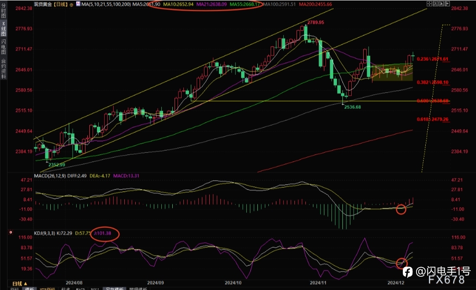Screen dimensions: 476x290
Task: Click the MACD:13.31 reading
Action: tap(126, 176)
